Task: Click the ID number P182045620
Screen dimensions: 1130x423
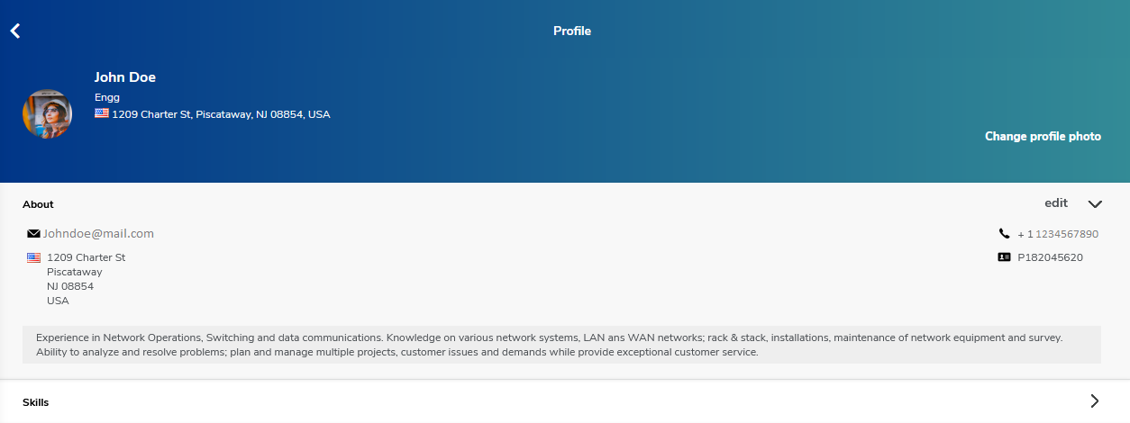Action: [x=1050, y=257]
